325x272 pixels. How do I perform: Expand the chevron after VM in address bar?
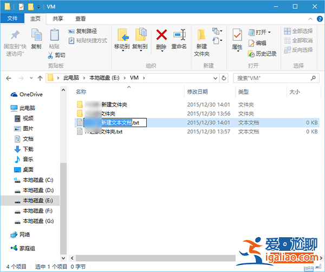click(x=144, y=78)
